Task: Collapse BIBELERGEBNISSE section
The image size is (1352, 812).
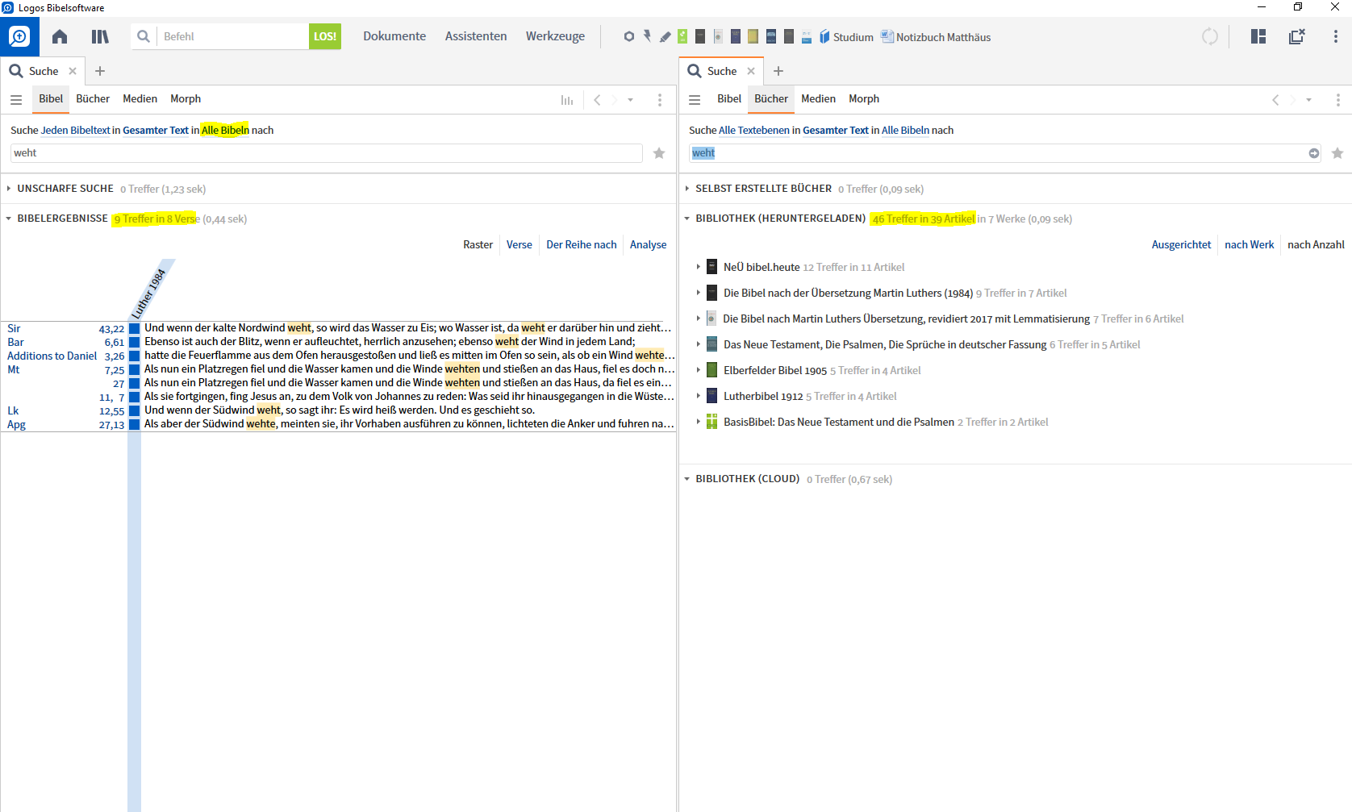Action: point(9,219)
